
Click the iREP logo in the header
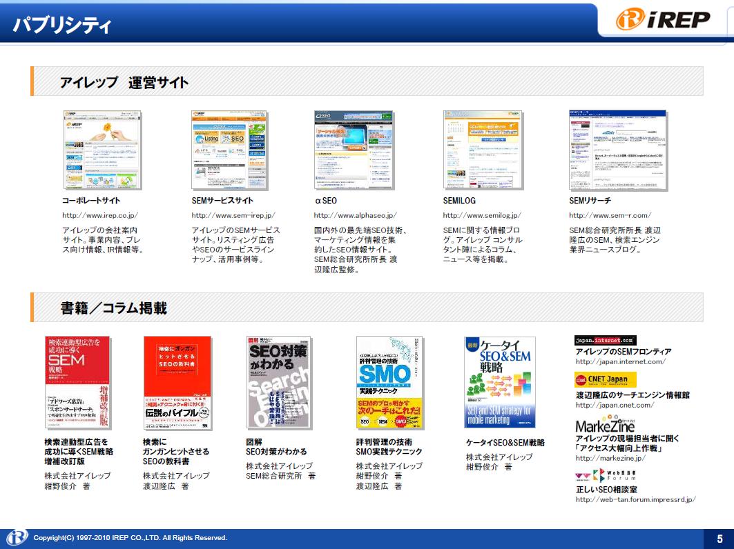click(x=662, y=19)
